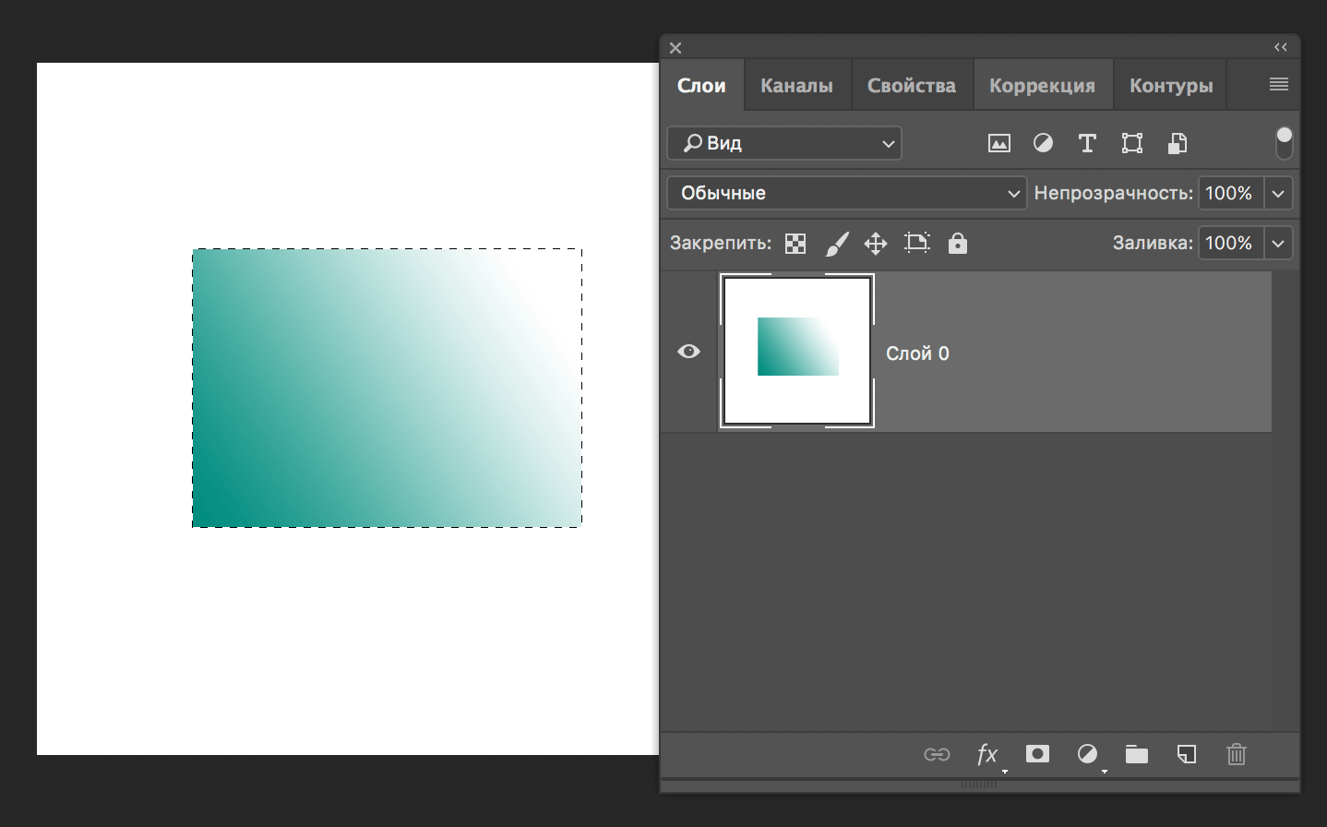Screen dimensions: 1327x827
Task: Filter layers by adjustment layer type
Action: [1043, 143]
